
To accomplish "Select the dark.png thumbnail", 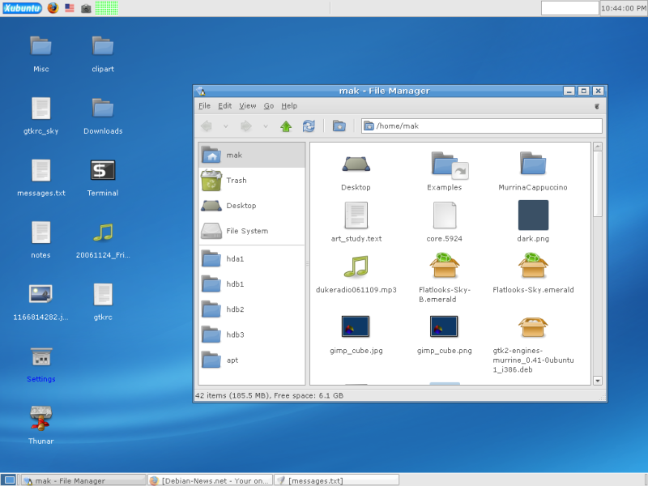I will [533, 216].
